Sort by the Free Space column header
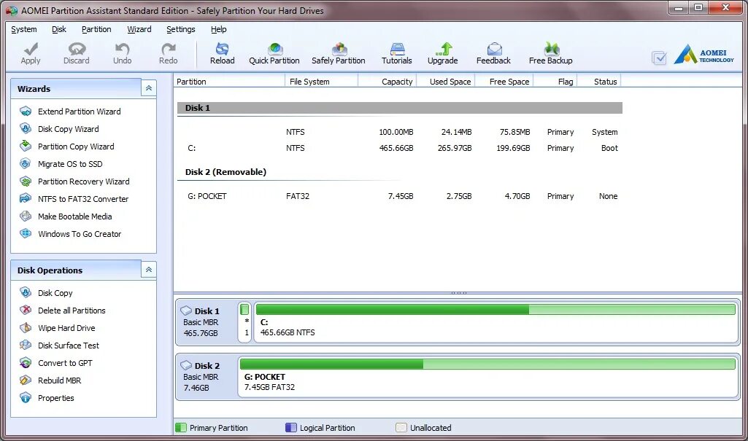 (x=504, y=82)
